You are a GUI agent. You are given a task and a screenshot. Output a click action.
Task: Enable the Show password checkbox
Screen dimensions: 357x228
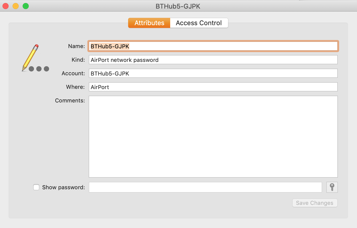click(36, 187)
